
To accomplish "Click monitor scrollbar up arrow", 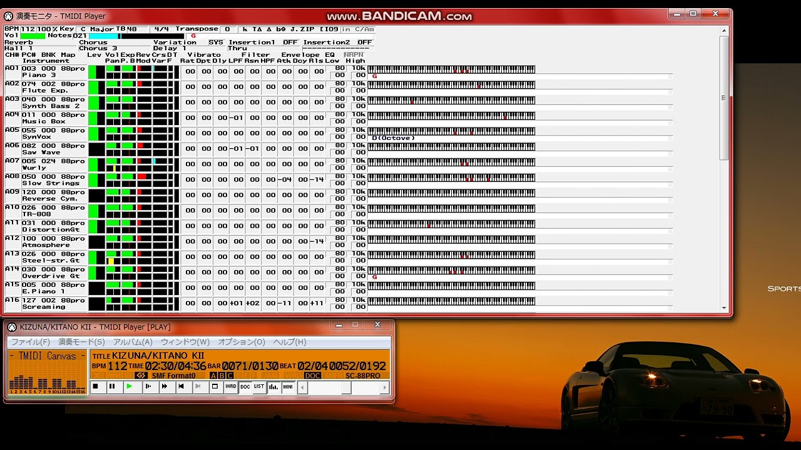I will tap(725, 30).
